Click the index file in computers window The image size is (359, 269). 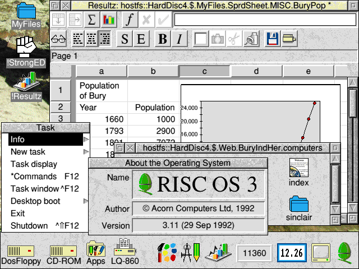click(x=298, y=172)
